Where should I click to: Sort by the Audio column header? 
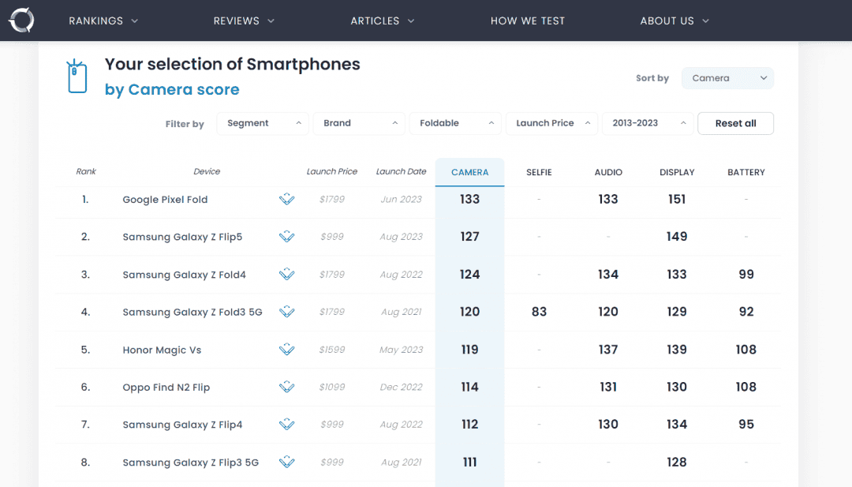[x=608, y=172]
